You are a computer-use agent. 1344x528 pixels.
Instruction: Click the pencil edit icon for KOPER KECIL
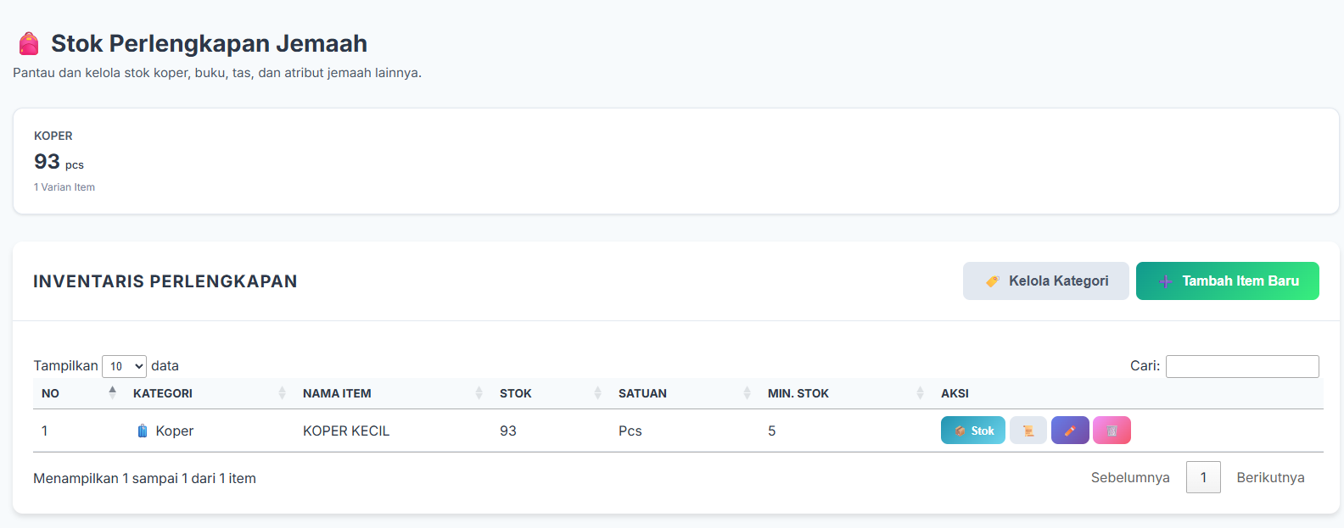[1070, 431]
